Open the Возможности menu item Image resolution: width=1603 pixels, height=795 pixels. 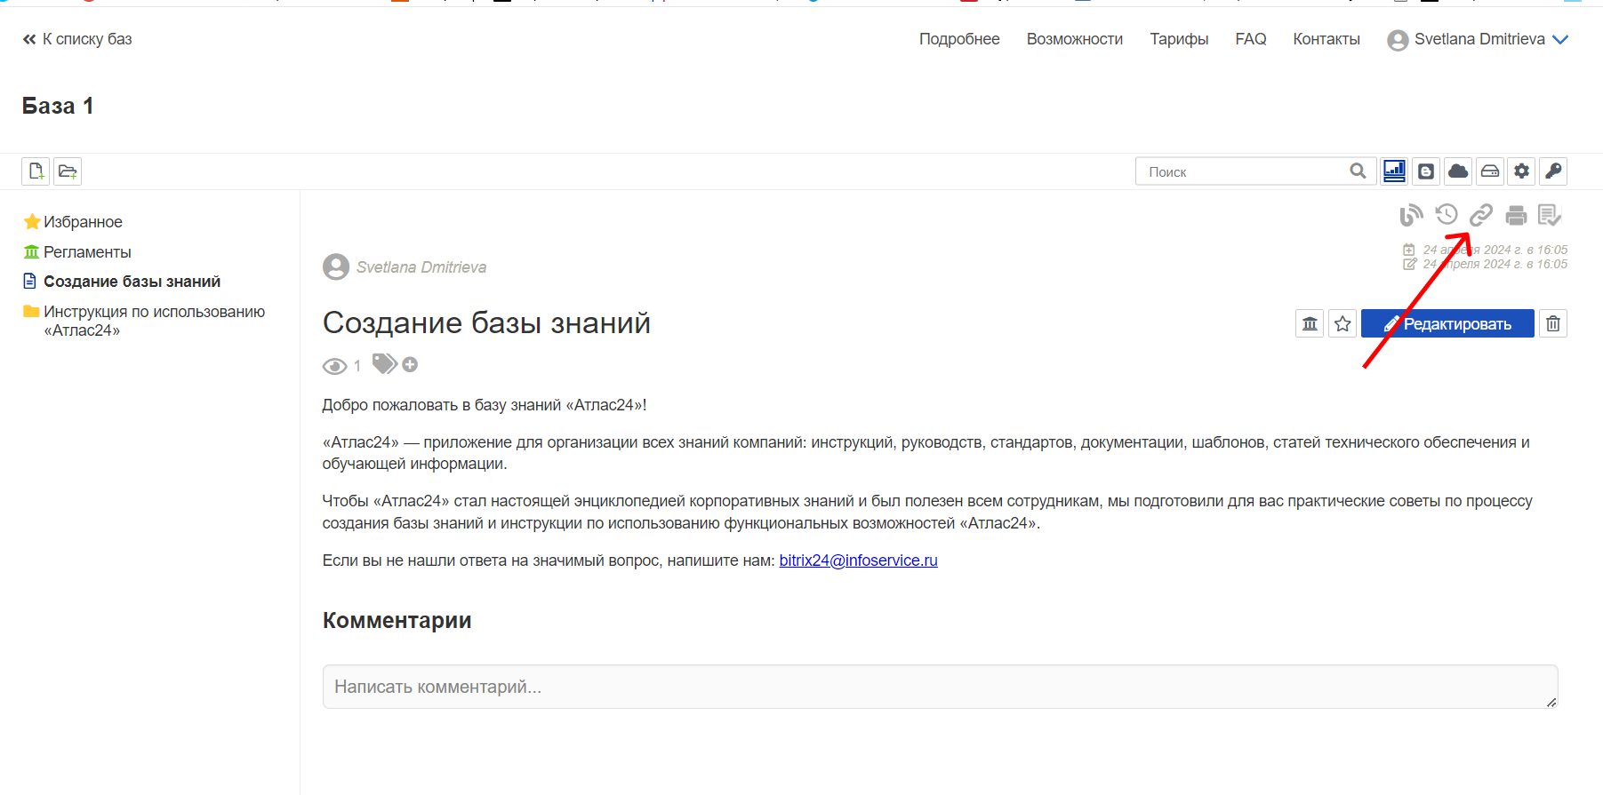pyautogui.click(x=1075, y=39)
